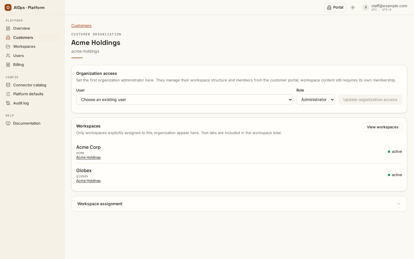Screen dimensions: 414x259
Task: Click the Users people icon in sidebar
Action: [8, 56]
